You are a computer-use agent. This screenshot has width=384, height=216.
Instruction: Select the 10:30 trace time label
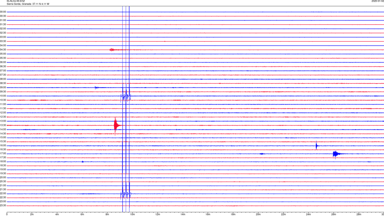[3, 100]
